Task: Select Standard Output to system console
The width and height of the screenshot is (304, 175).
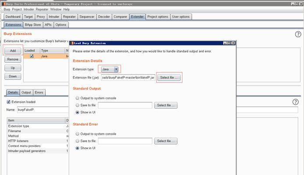Action: pyautogui.click(x=78, y=98)
